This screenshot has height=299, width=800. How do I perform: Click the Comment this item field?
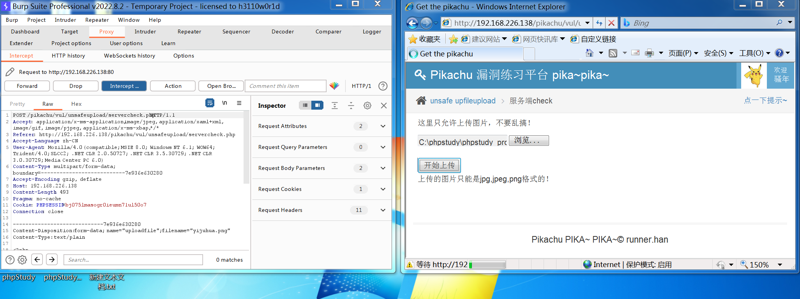click(x=286, y=86)
